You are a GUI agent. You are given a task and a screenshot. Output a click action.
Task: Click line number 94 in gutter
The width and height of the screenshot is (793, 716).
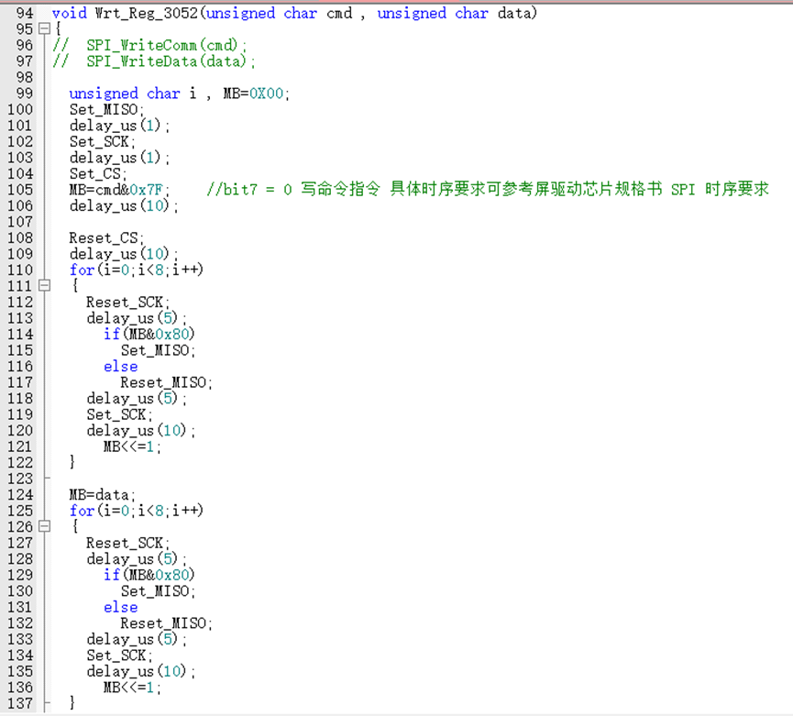[24, 13]
